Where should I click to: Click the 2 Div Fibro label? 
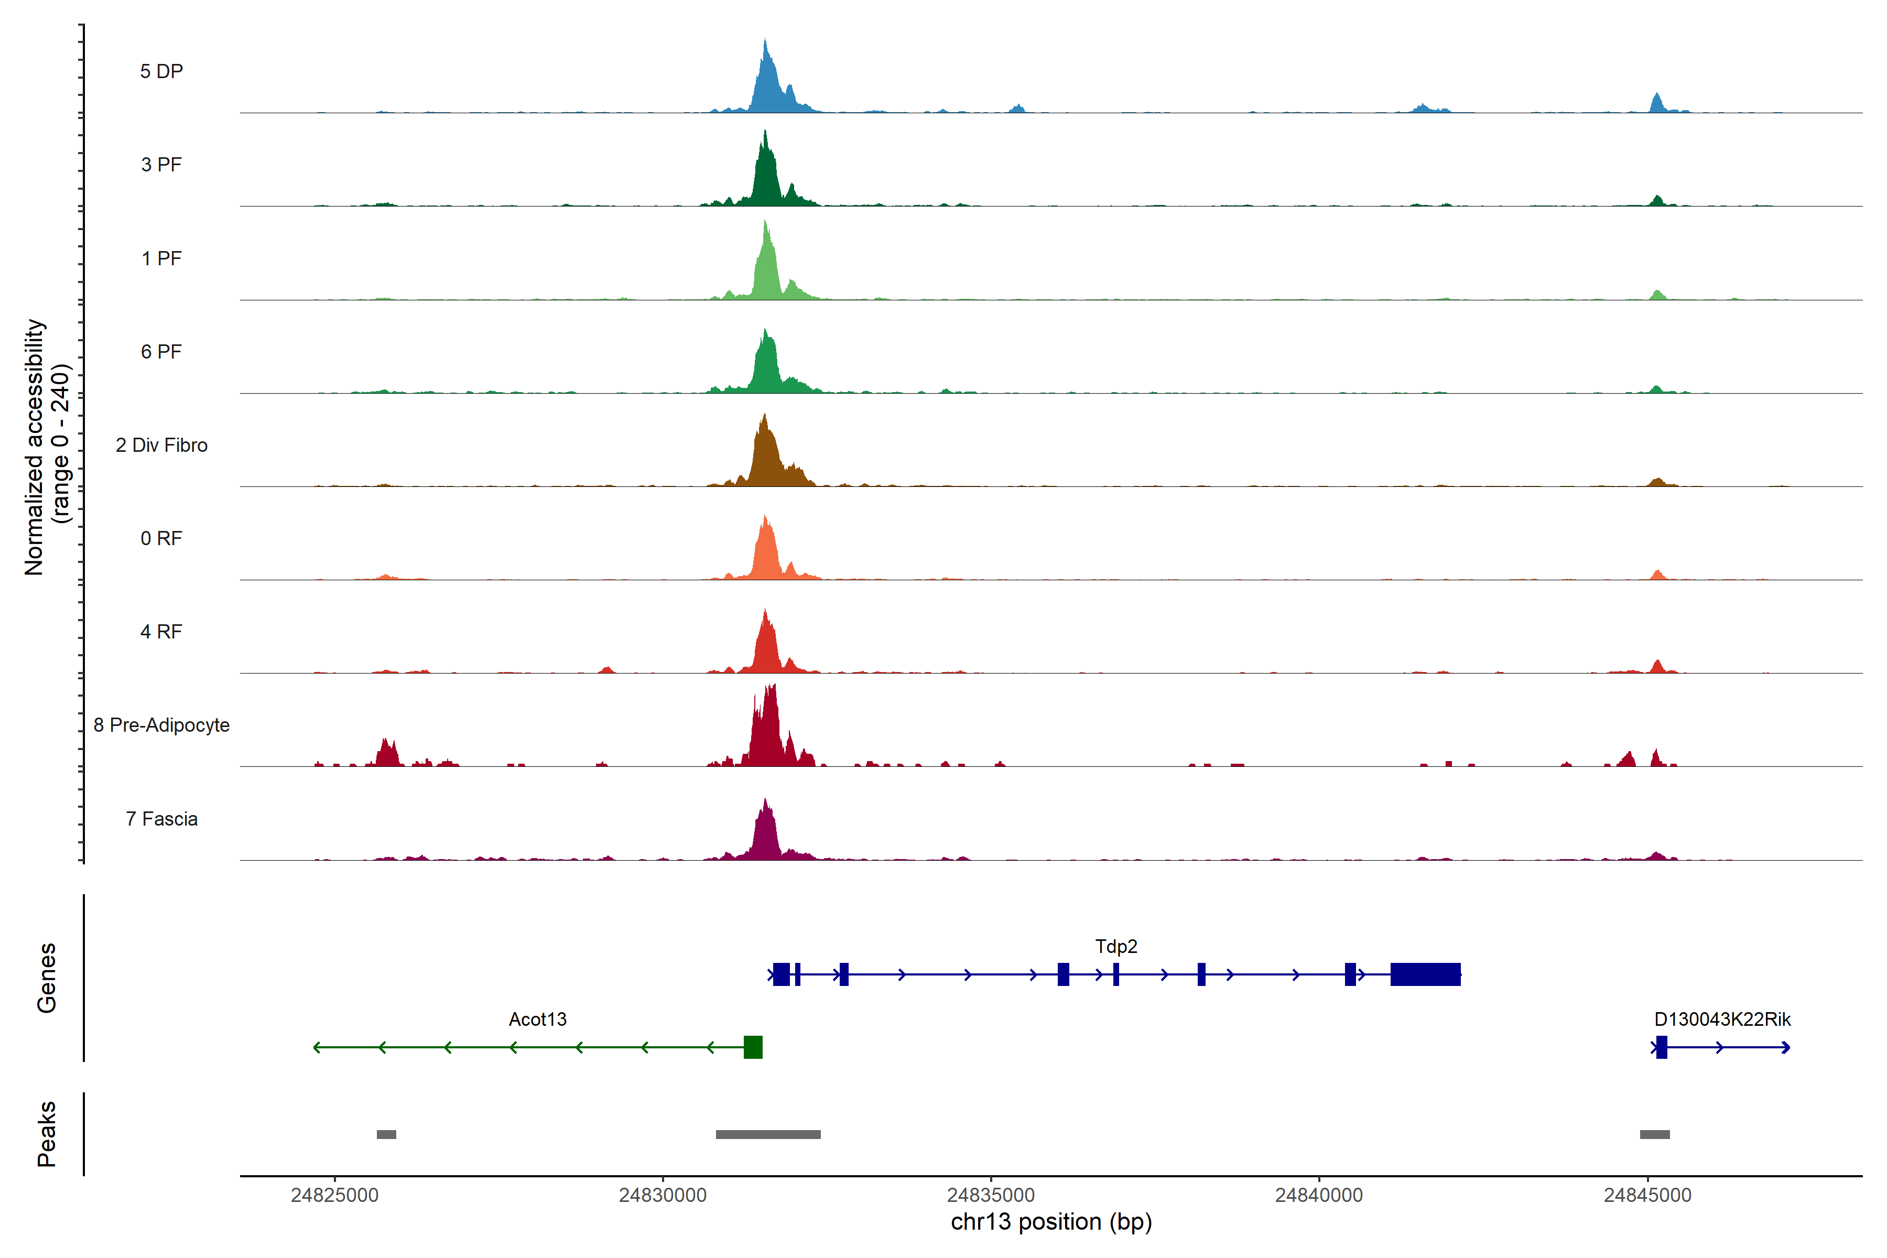[x=161, y=445]
